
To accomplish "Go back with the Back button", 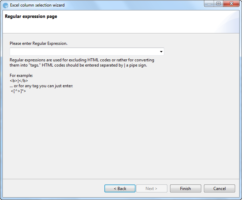I will pyautogui.click(x=120, y=189).
